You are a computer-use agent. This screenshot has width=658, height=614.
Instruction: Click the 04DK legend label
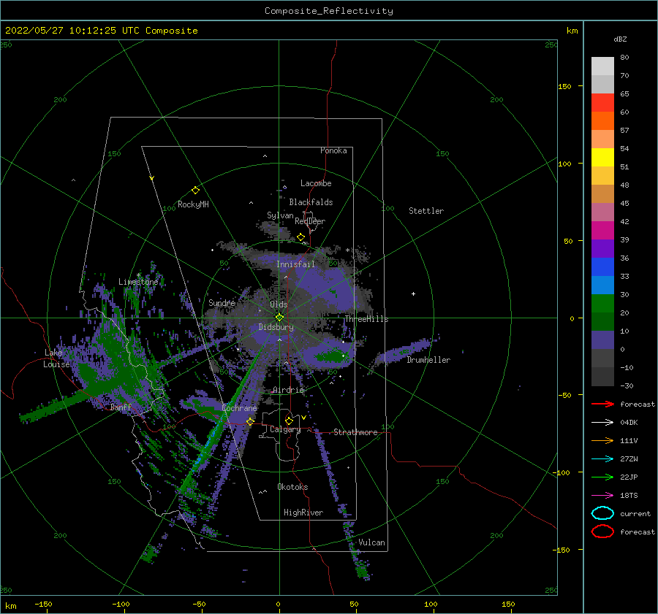(629, 422)
